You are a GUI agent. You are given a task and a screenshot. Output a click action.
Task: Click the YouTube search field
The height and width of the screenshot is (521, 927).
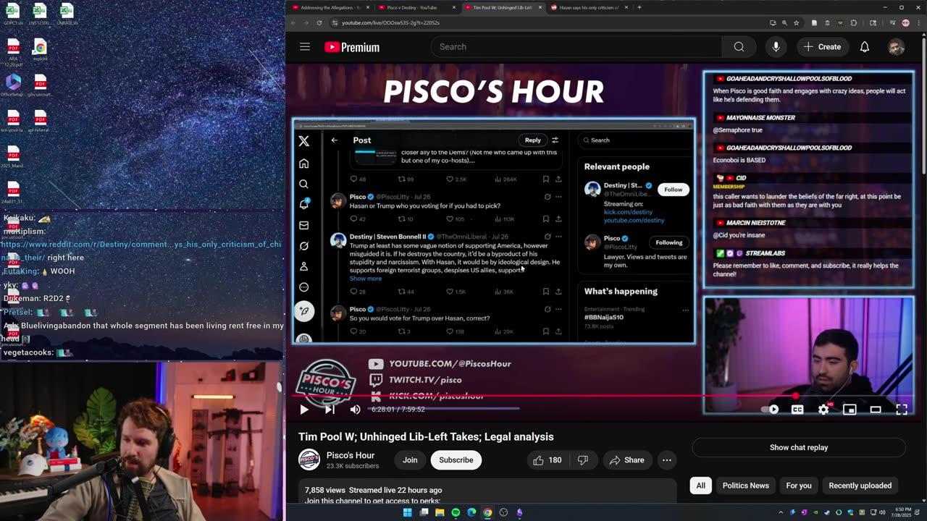point(576,47)
